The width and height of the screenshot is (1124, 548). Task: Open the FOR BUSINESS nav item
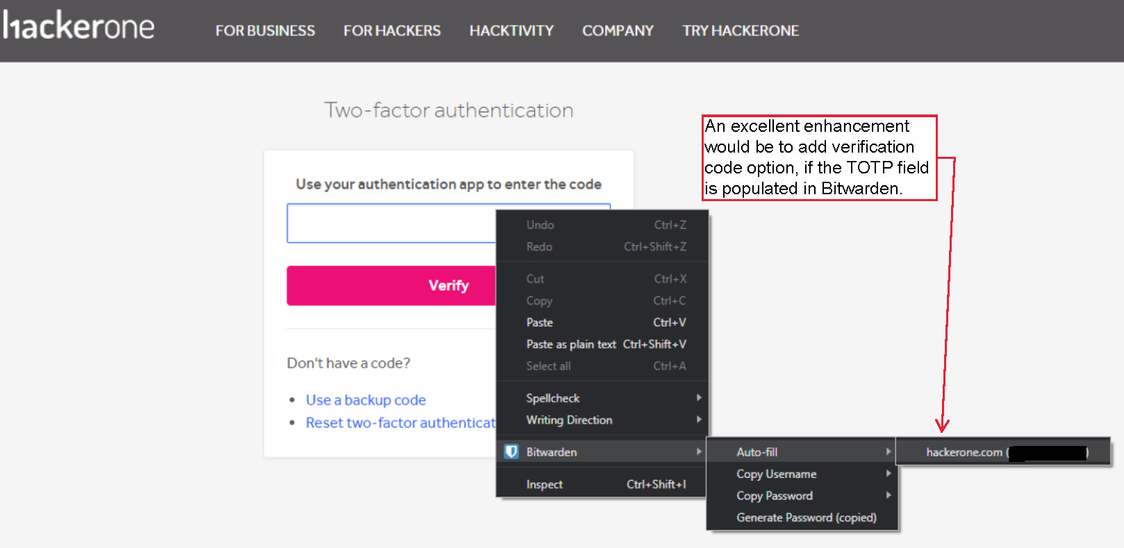[x=265, y=31]
